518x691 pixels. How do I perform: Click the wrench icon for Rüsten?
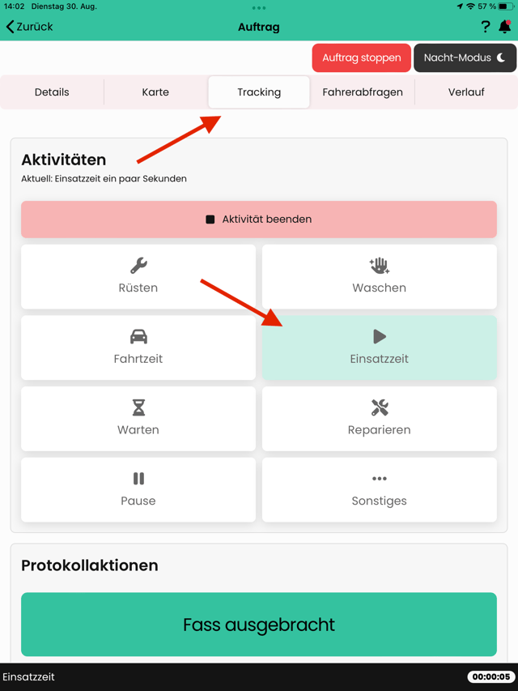pos(138,266)
